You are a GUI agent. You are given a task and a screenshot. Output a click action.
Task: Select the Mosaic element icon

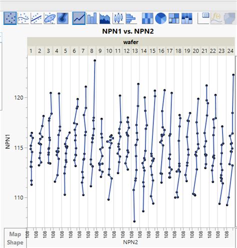pyautogui.click(x=187, y=18)
